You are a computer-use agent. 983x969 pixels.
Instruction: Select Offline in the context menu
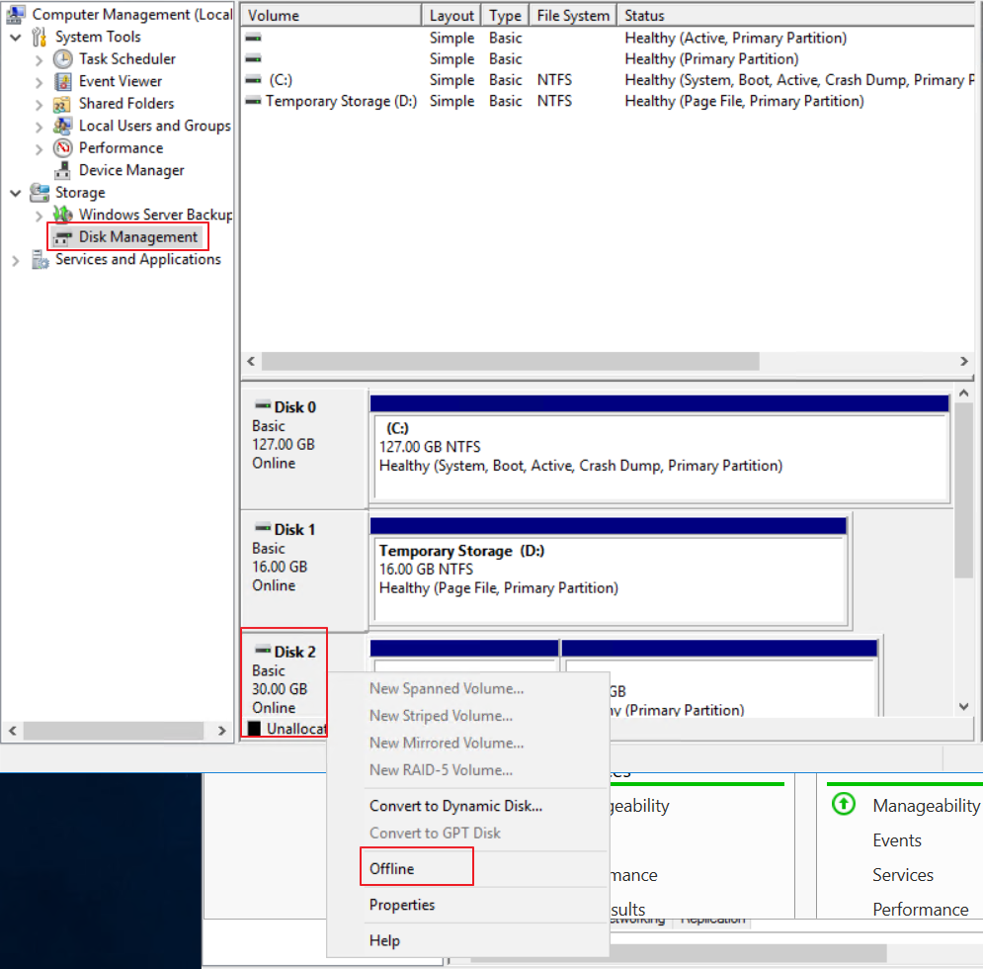coord(392,869)
